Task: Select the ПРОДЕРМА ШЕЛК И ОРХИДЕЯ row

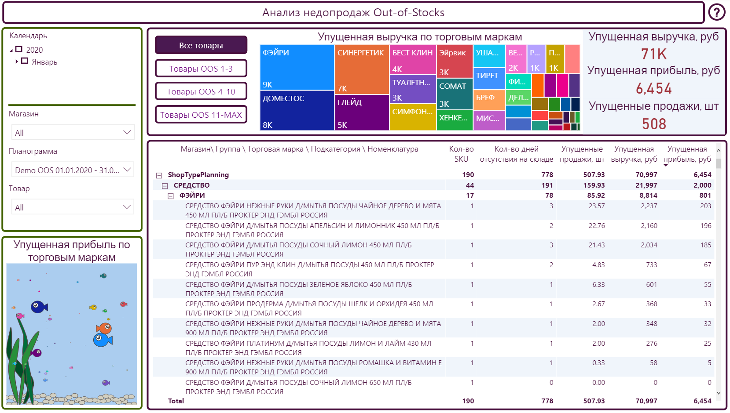Action: pyautogui.click(x=433, y=308)
